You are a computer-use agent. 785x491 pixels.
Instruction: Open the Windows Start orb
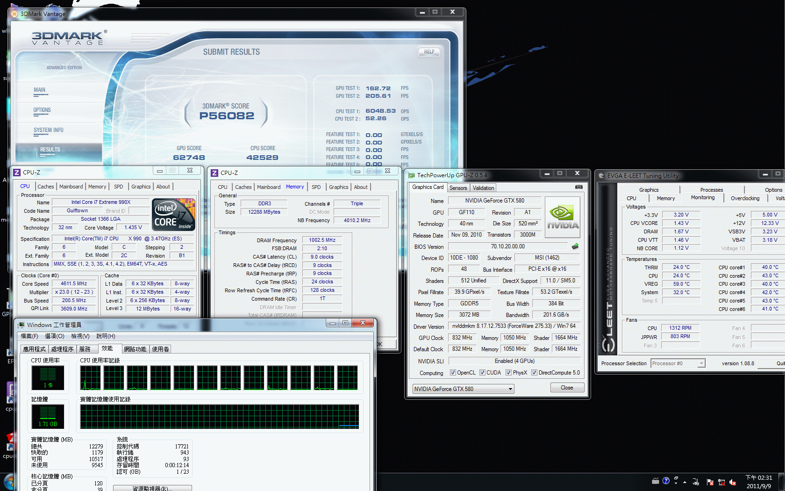click(9, 482)
